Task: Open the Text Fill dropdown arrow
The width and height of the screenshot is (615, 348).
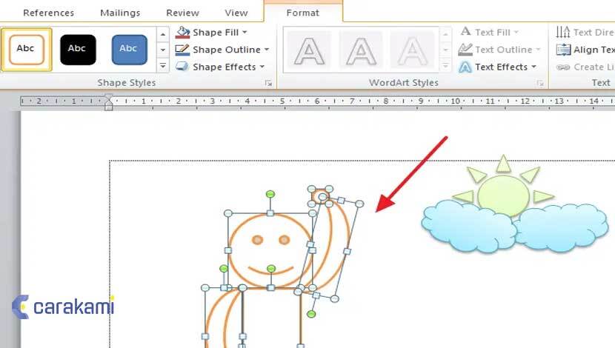Action: pos(516,32)
